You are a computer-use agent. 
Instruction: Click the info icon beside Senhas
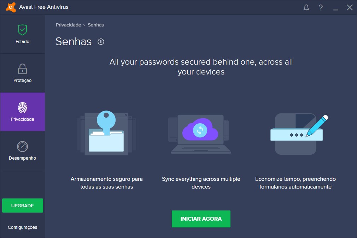pos(101,42)
